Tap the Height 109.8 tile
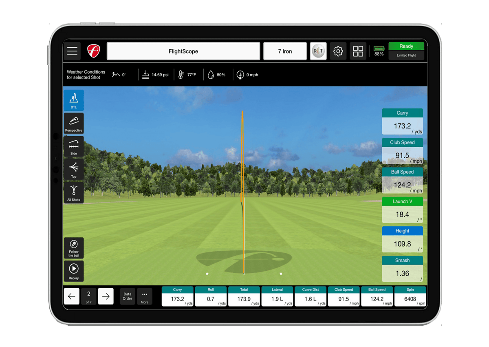 (x=402, y=239)
